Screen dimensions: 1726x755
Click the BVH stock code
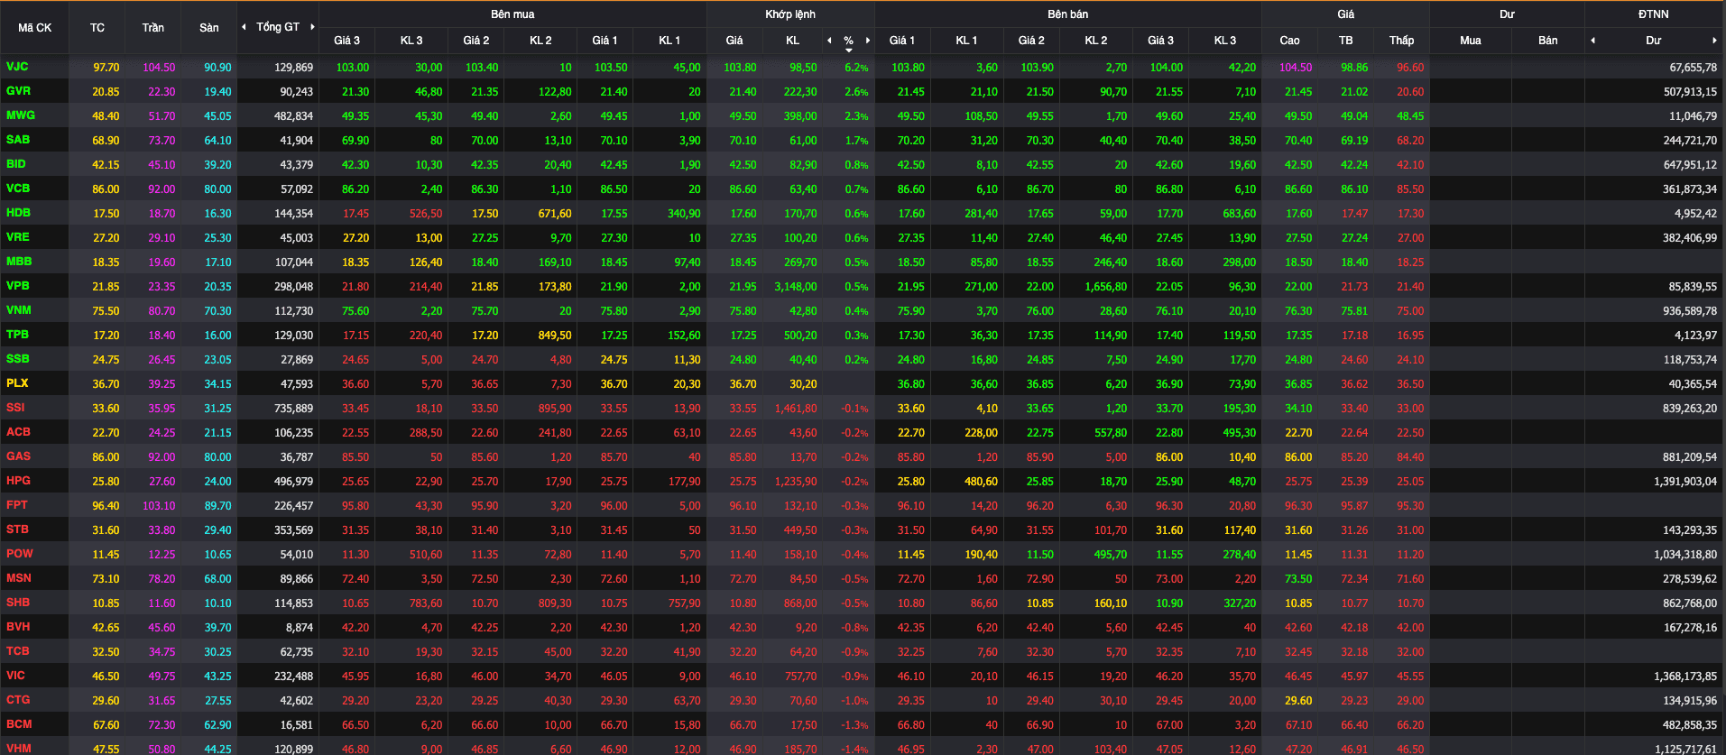click(x=18, y=627)
